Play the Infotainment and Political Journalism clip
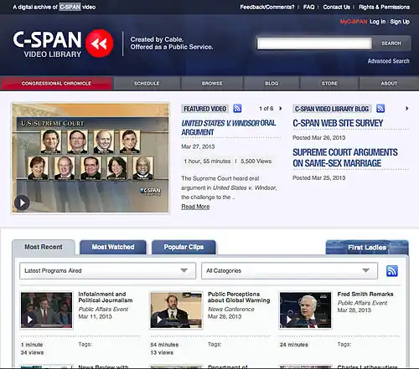Screen dimensions: 419x369 (30, 320)
